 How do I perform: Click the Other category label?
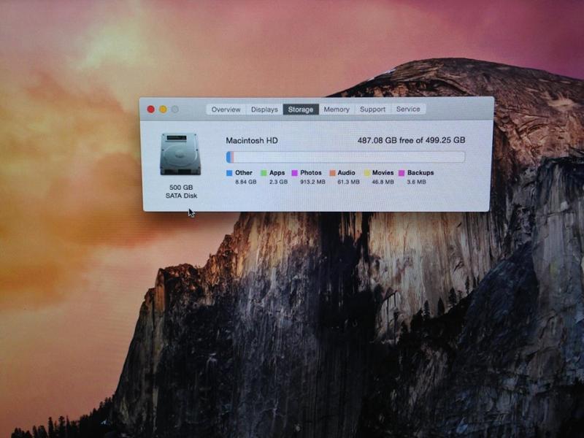[x=244, y=173]
